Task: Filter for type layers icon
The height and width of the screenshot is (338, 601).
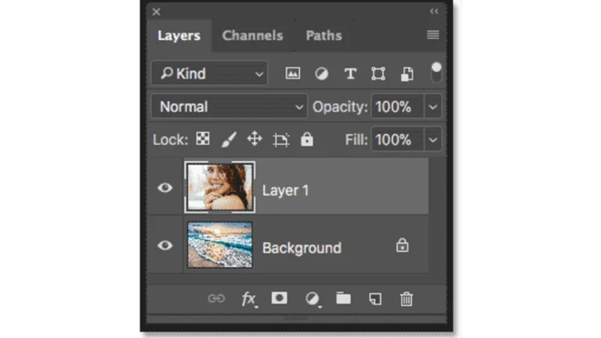Action: coord(350,74)
